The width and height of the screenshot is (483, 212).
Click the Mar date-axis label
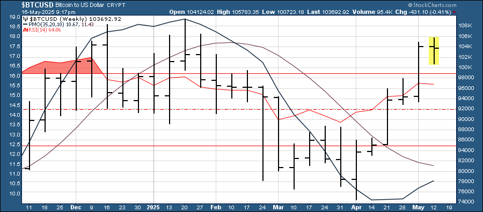(x=278, y=208)
